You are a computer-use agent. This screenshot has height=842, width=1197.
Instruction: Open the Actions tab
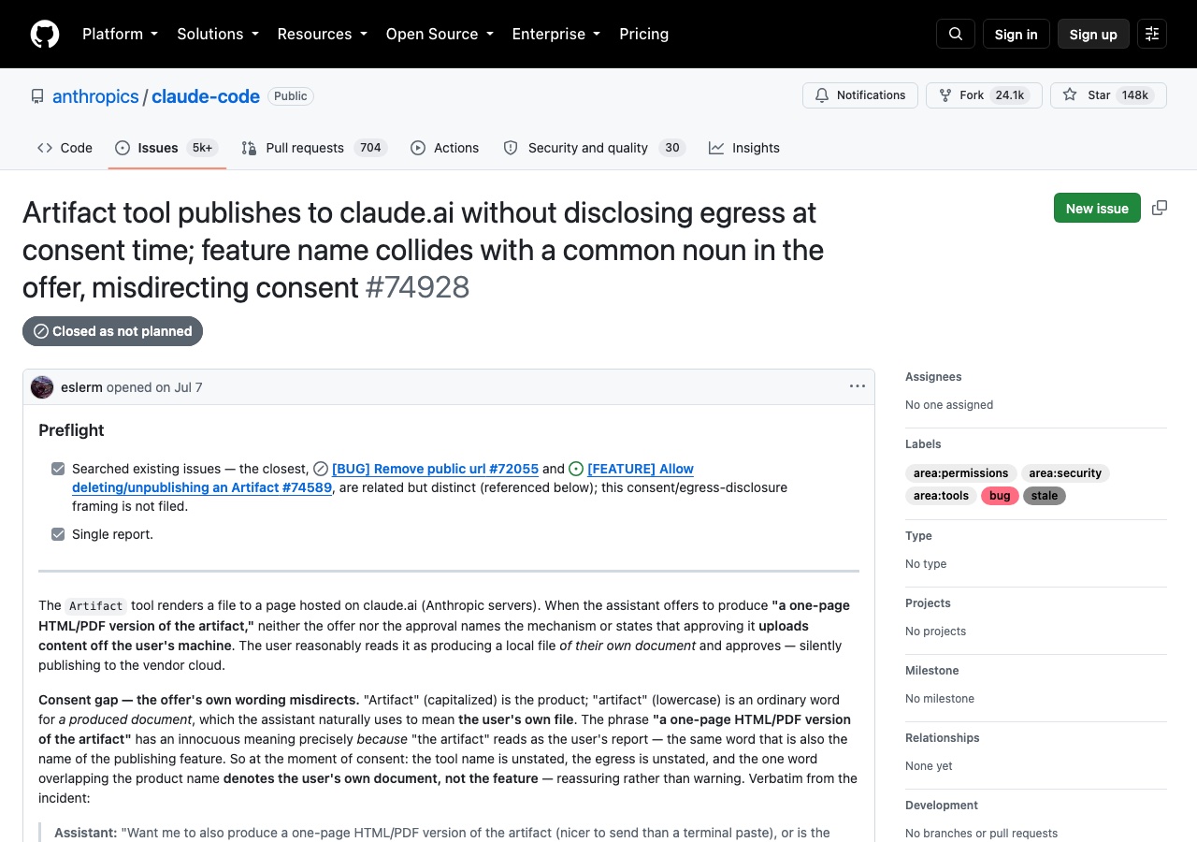[x=445, y=148]
